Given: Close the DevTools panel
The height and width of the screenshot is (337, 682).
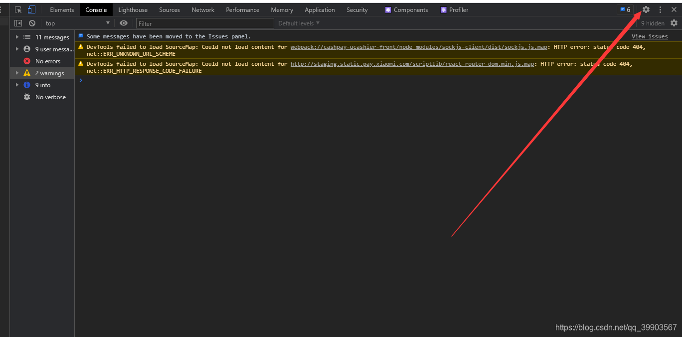Looking at the screenshot, I should (674, 9).
